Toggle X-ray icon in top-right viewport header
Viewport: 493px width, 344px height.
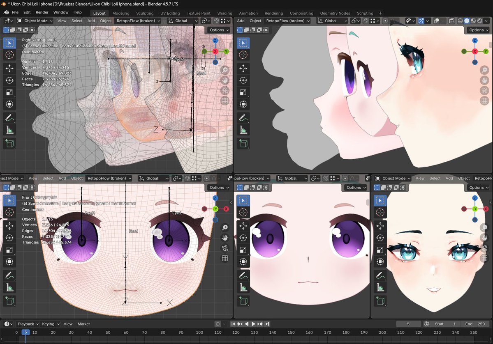click(451, 21)
